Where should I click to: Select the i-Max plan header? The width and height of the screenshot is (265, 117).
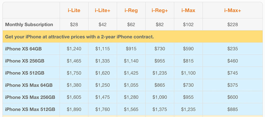coord(188,11)
